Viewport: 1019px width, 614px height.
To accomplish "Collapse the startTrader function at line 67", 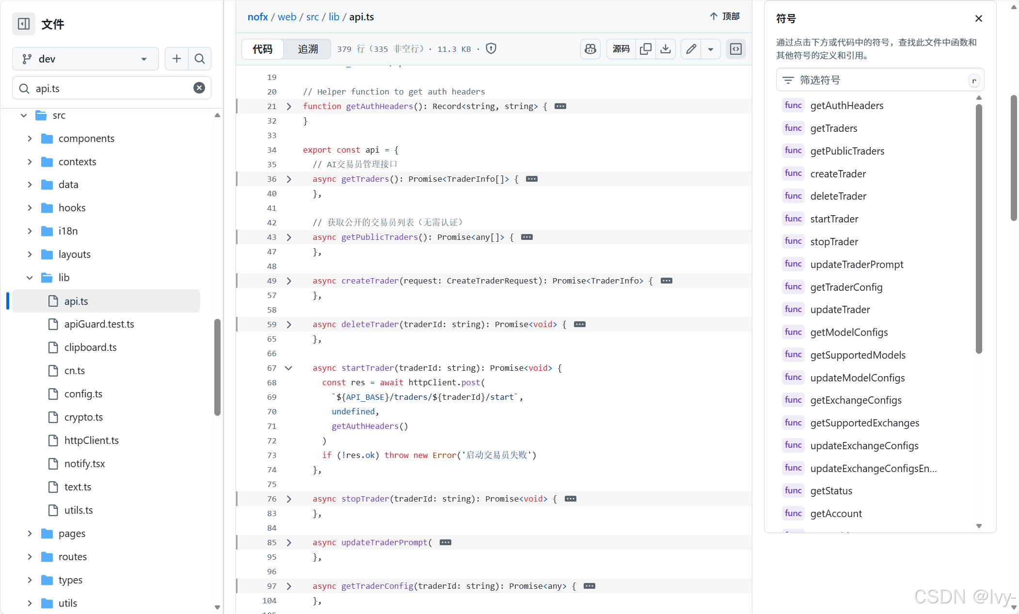I will pyautogui.click(x=288, y=368).
